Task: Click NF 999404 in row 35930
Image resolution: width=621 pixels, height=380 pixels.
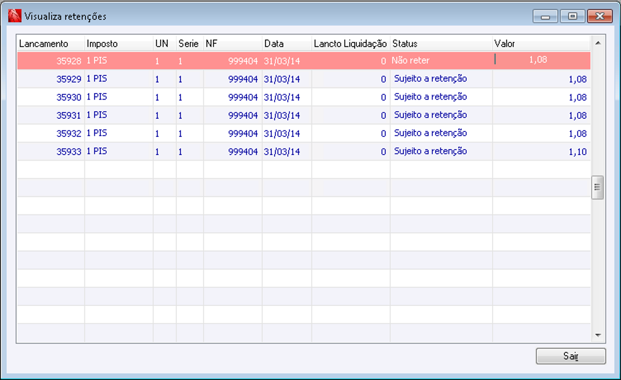Action: pos(243,97)
